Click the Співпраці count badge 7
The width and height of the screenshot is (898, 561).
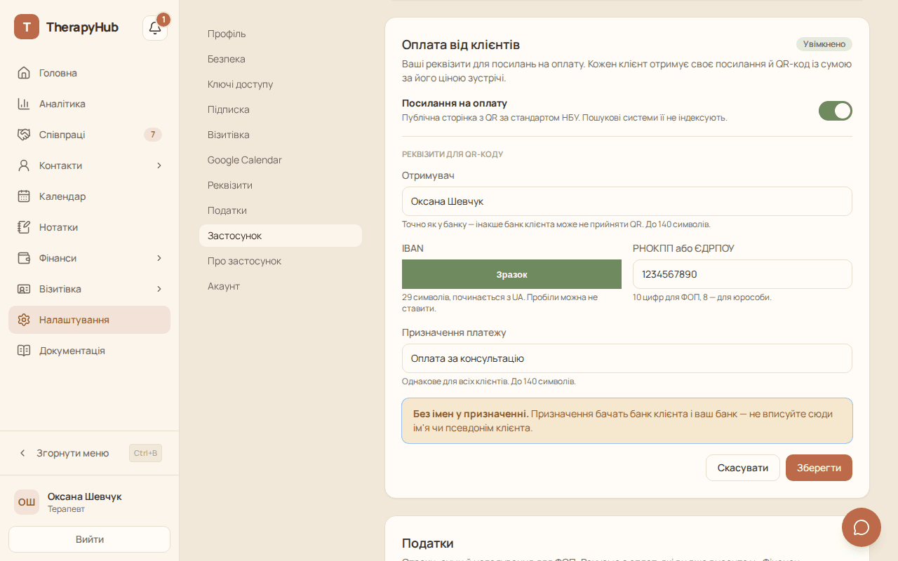coord(153,135)
